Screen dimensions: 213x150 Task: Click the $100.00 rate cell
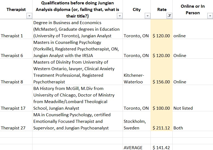tap(161, 108)
